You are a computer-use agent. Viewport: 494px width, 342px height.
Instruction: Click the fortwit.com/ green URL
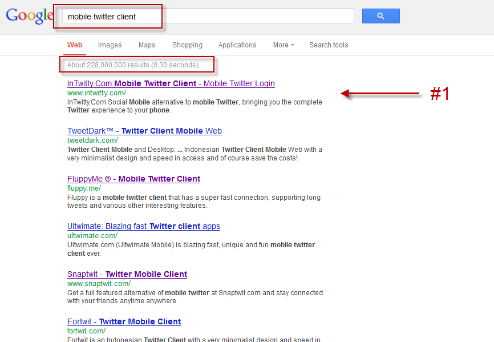[x=86, y=331]
